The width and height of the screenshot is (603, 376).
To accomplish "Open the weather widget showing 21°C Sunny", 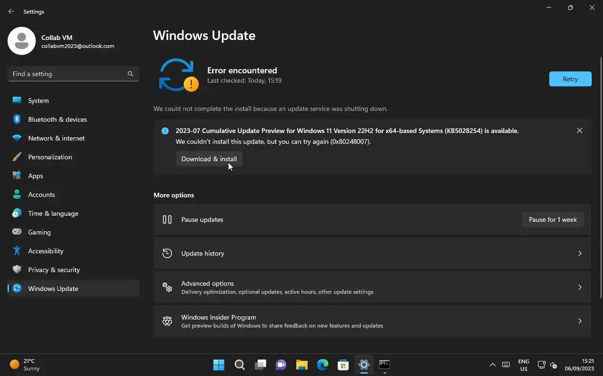I will (x=26, y=365).
